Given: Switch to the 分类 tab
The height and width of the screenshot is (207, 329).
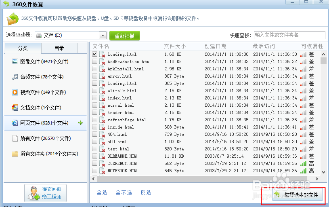Looking at the screenshot, I should [23, 48].
